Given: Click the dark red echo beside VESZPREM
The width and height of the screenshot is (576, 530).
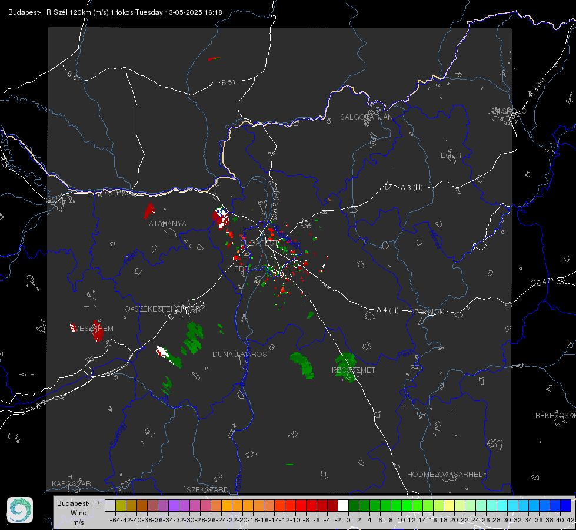Looking at the screenshot, I should (97, 331).
